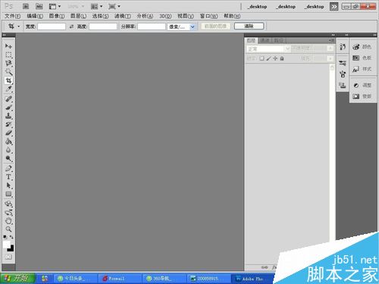Open the 样式 collapsed panel

click(362, 69)
